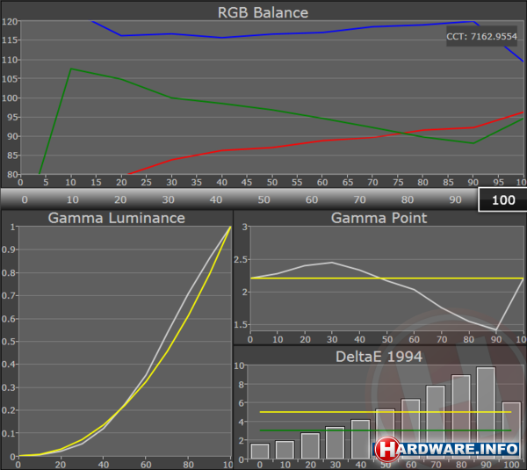Click the CCT: 7162.9554 readout
Image resolution: width=527 pixels, height=470 pixels.
(x=481, y=36)
